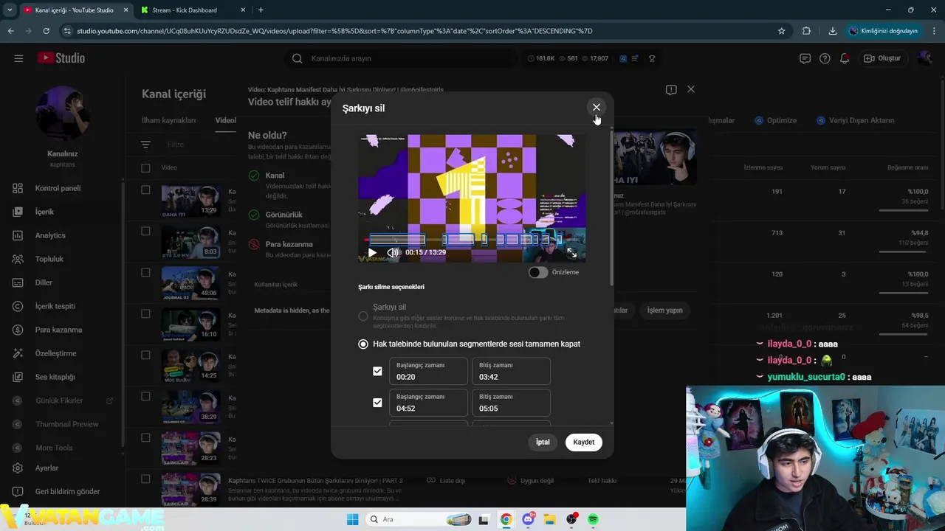945x531 pixels.
Task: Click the YouTube Studio logo
Action: tap(61, 58)
